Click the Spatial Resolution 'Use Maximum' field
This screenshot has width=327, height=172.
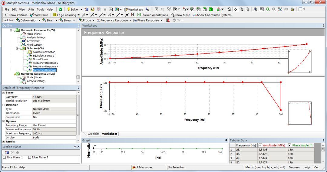tap(54, 101)
